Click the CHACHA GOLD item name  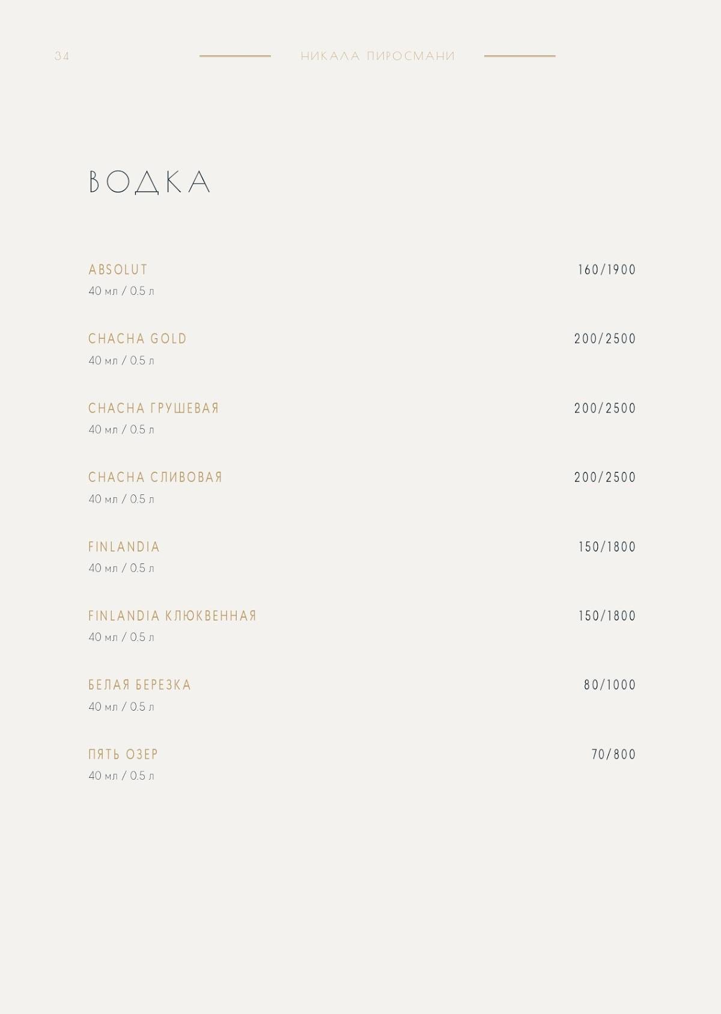(138, 339)
